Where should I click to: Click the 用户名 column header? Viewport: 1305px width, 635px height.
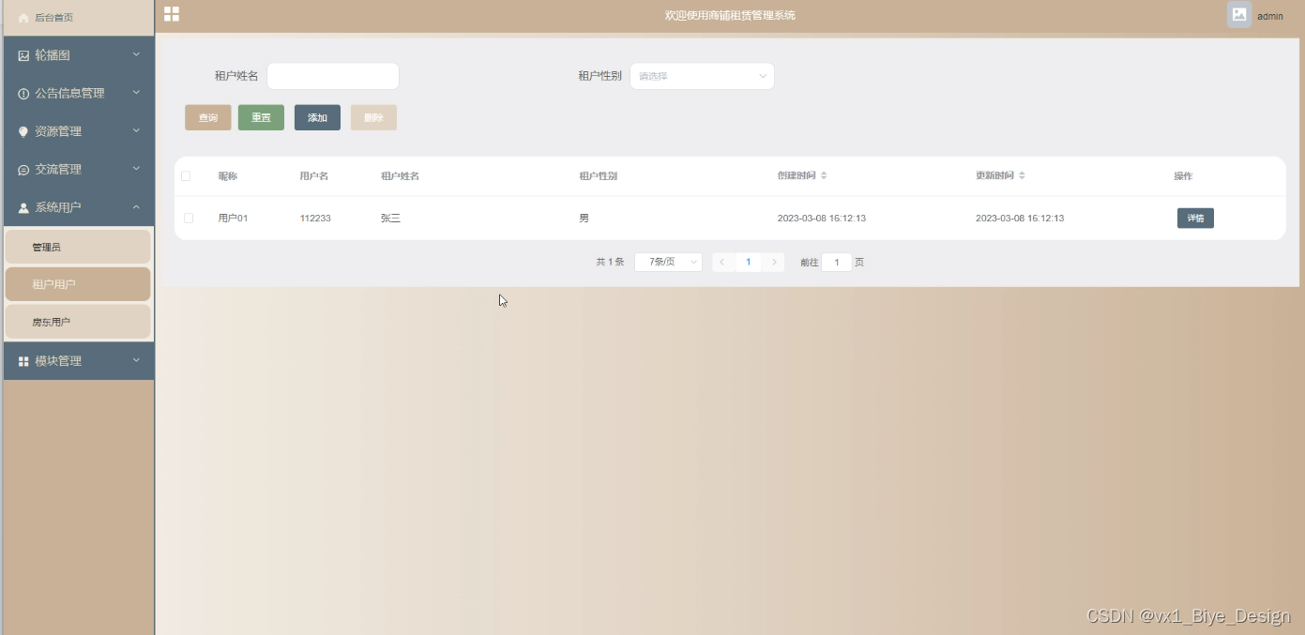pos(314,176)
